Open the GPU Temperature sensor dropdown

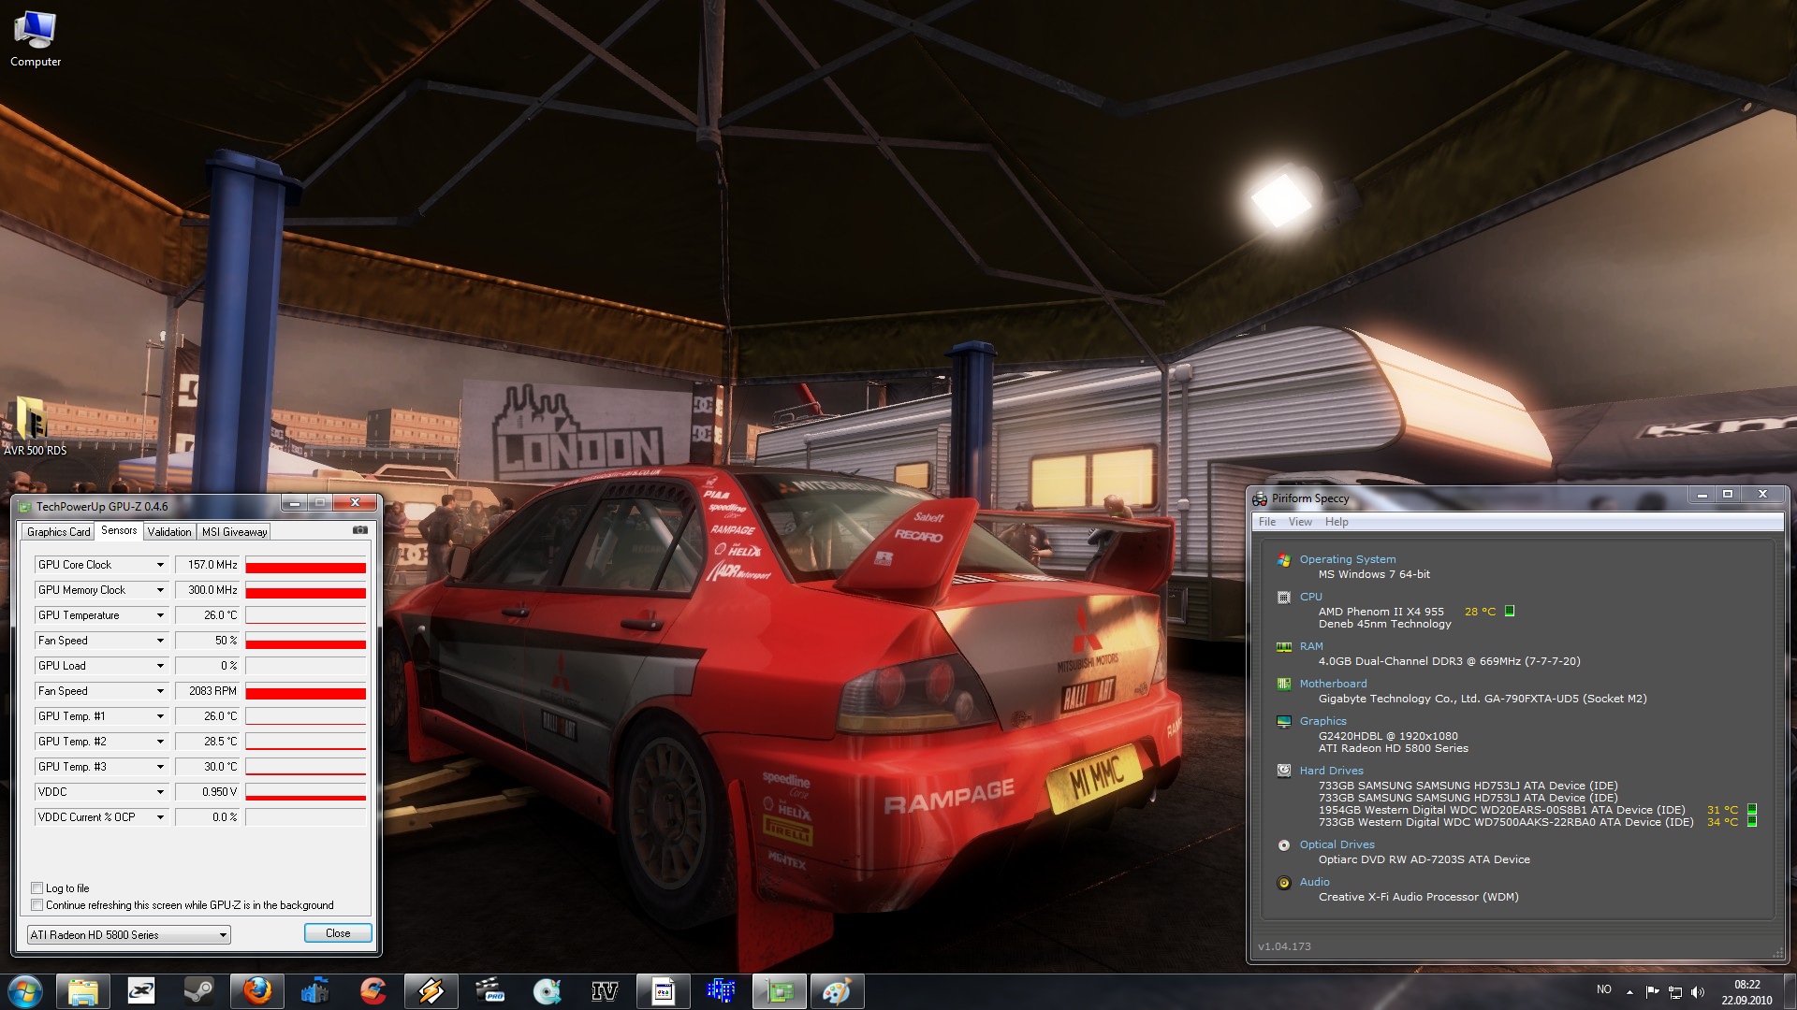[161, 615]
